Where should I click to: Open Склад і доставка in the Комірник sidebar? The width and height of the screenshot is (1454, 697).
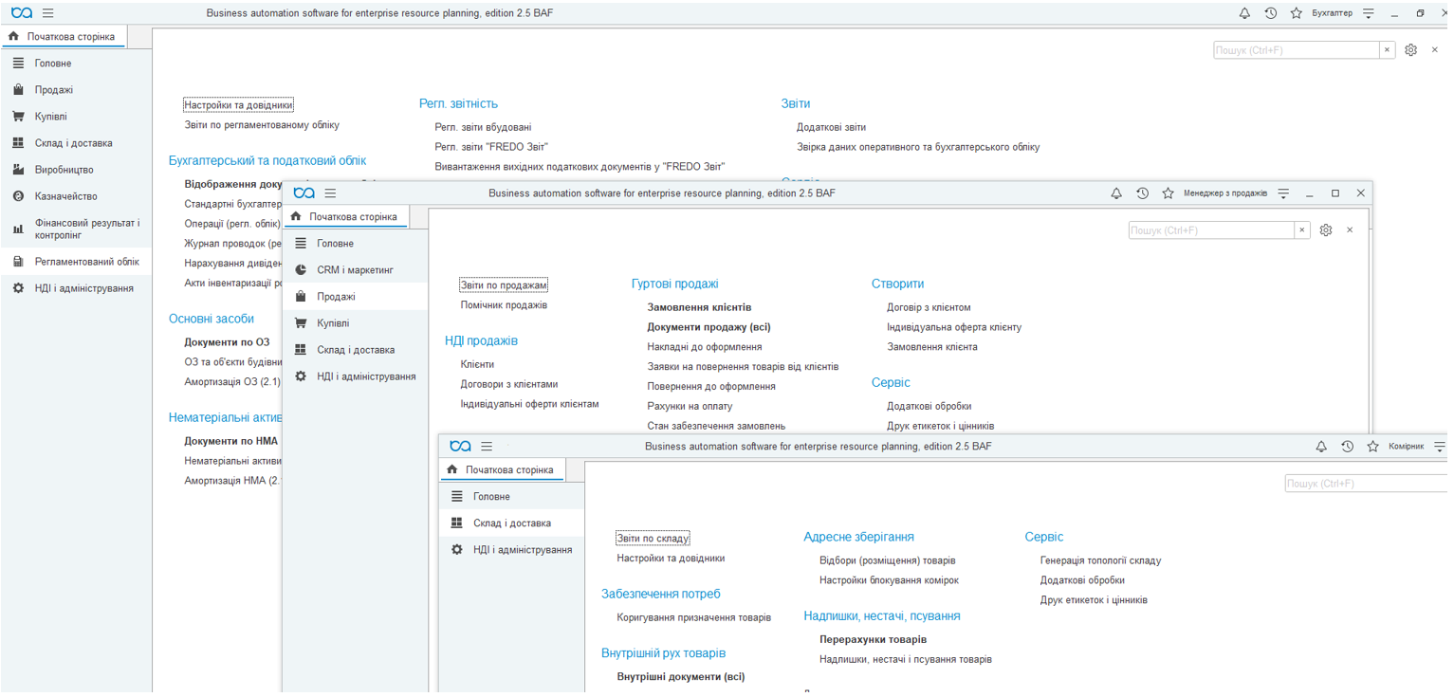[511, 523]
